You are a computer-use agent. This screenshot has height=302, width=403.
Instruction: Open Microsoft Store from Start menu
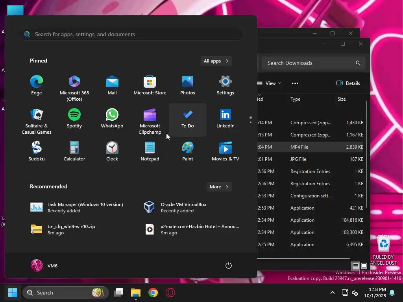(x=150, y=85)
